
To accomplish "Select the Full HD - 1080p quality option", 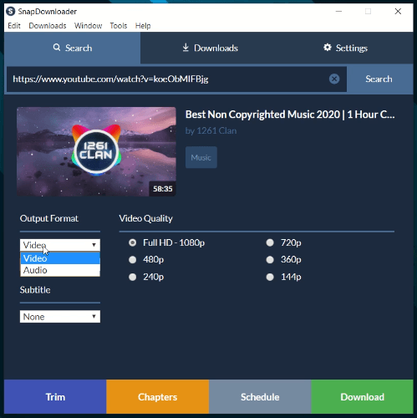I will [133, 242].
